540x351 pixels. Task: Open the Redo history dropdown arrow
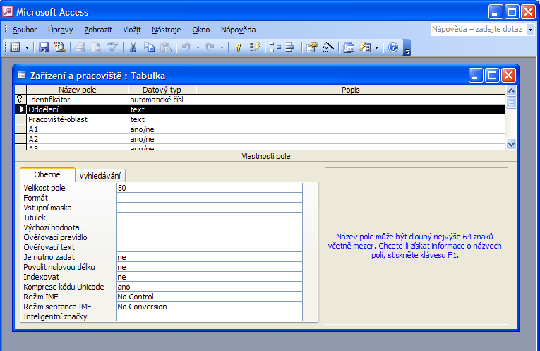click(x=222, y=47)
